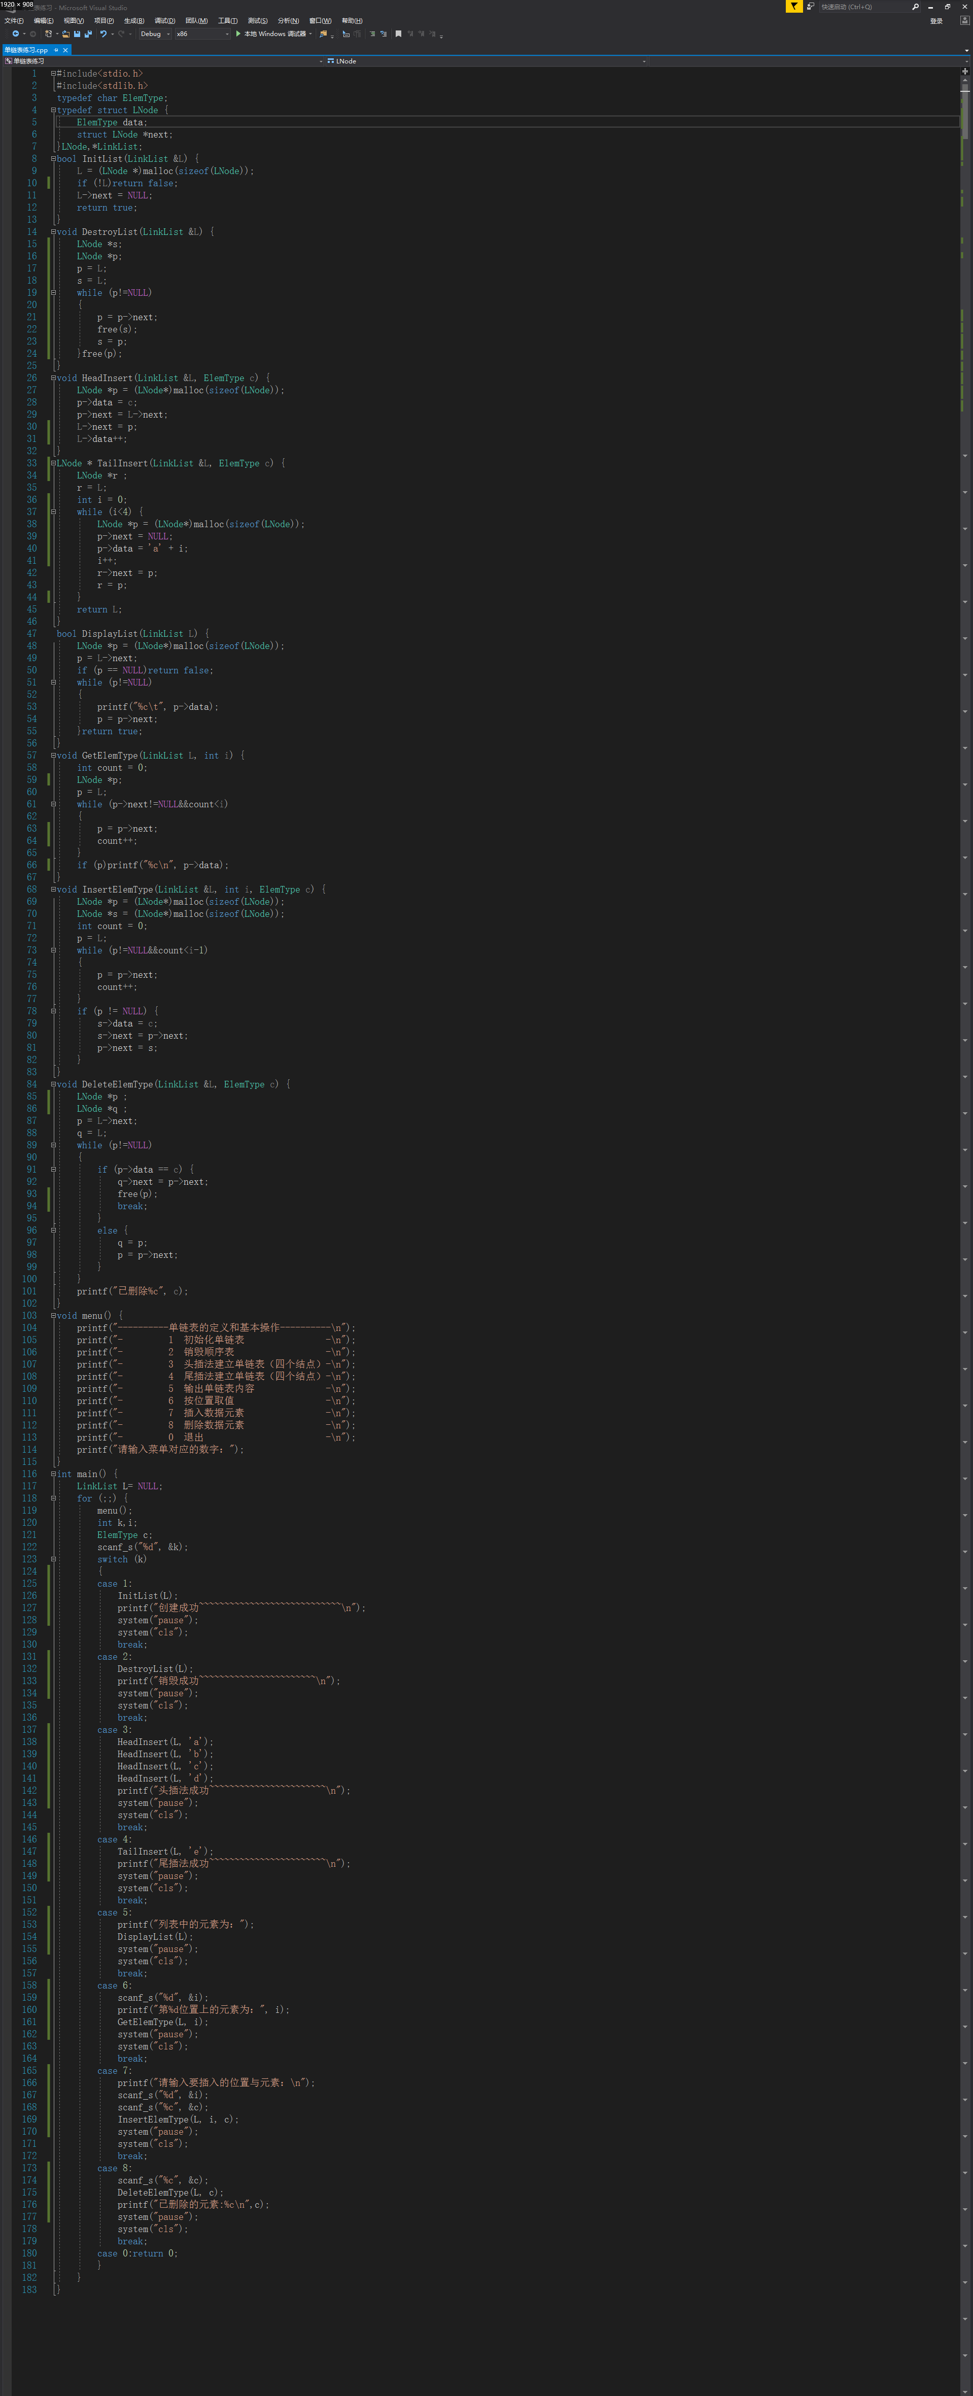Open the 帮助(H) menu
Image resolution: width=973 pixels, height=2396 pixels.
352,20
